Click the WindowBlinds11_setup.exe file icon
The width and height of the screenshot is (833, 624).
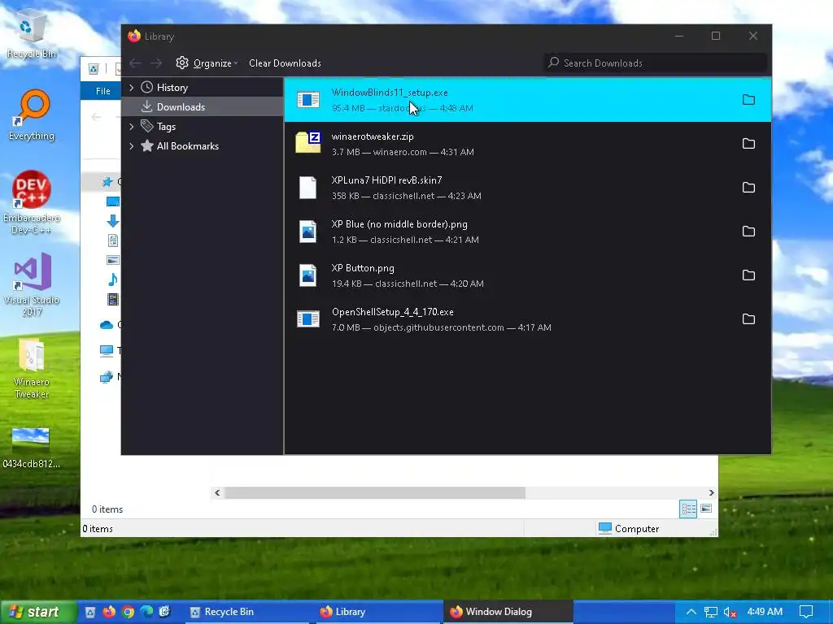[308, 100]
